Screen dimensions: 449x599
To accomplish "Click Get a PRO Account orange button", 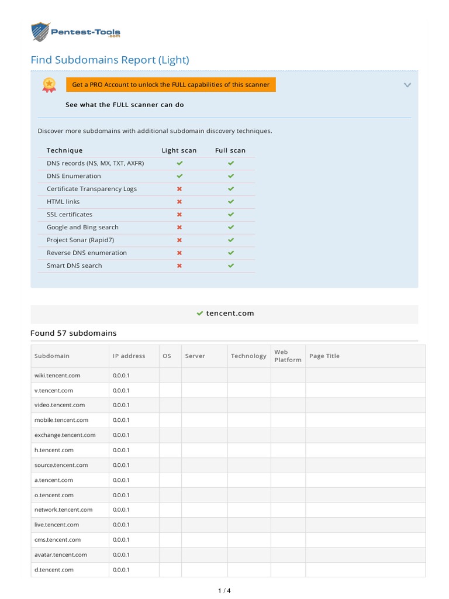I will [171, 85].
